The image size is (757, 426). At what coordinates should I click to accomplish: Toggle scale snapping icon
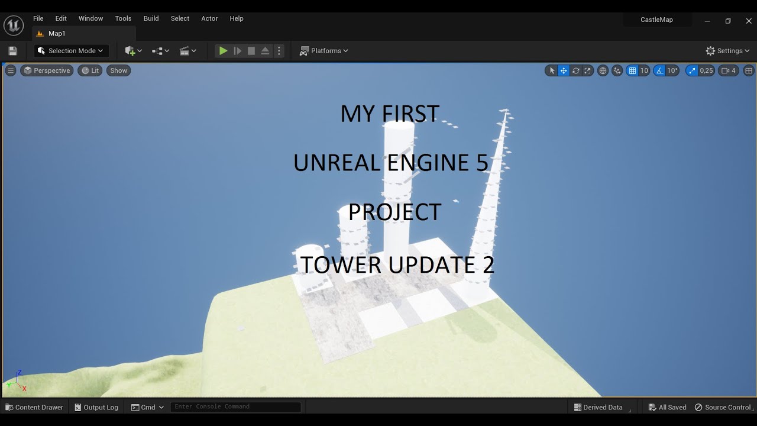click(692, 70)
